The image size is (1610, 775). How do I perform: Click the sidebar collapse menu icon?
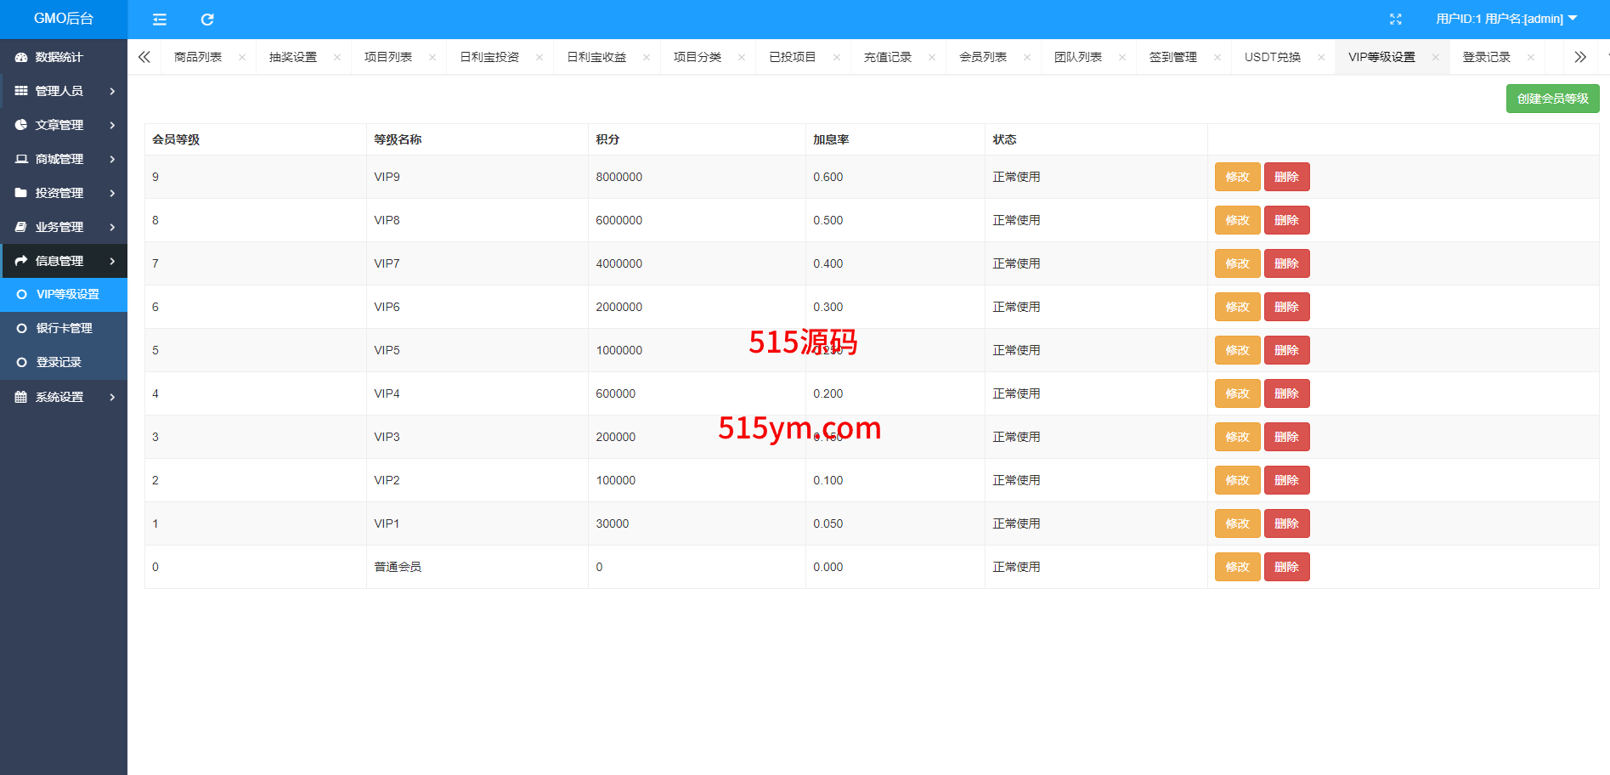click(x=160, y=20)
